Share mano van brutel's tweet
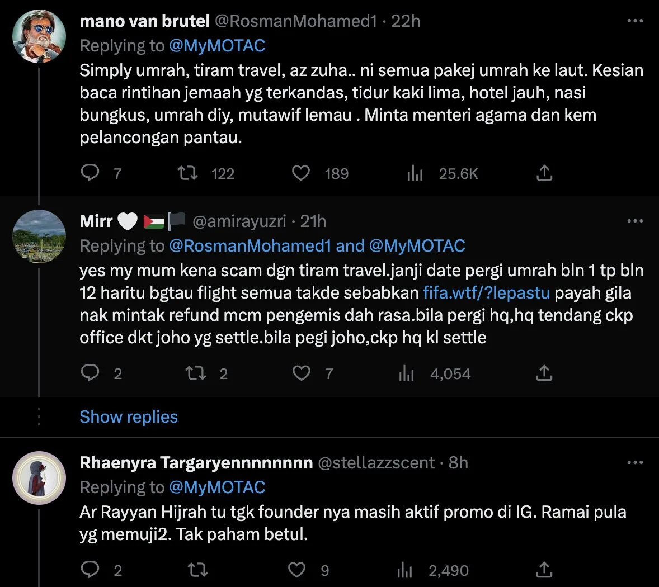 (544, 173)
